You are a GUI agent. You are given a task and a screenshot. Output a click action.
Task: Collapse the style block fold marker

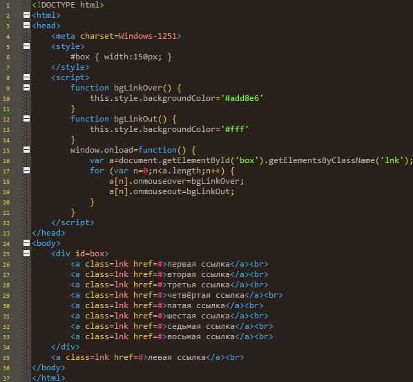27,46
